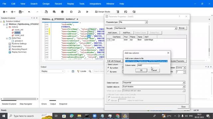Image resolution: width=213 pixels, height=119 pixels.
Task: Click the replay play icon
Action: (87, 12)
